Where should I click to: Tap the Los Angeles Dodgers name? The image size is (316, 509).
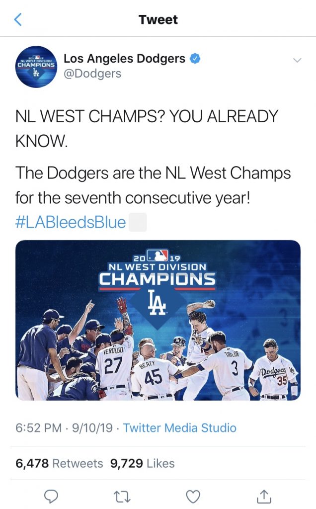tap(124, 59)
